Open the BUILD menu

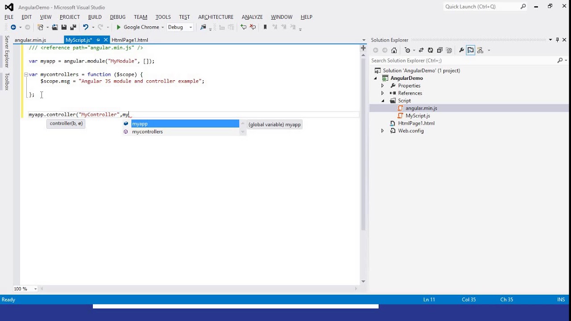[95, 17]
